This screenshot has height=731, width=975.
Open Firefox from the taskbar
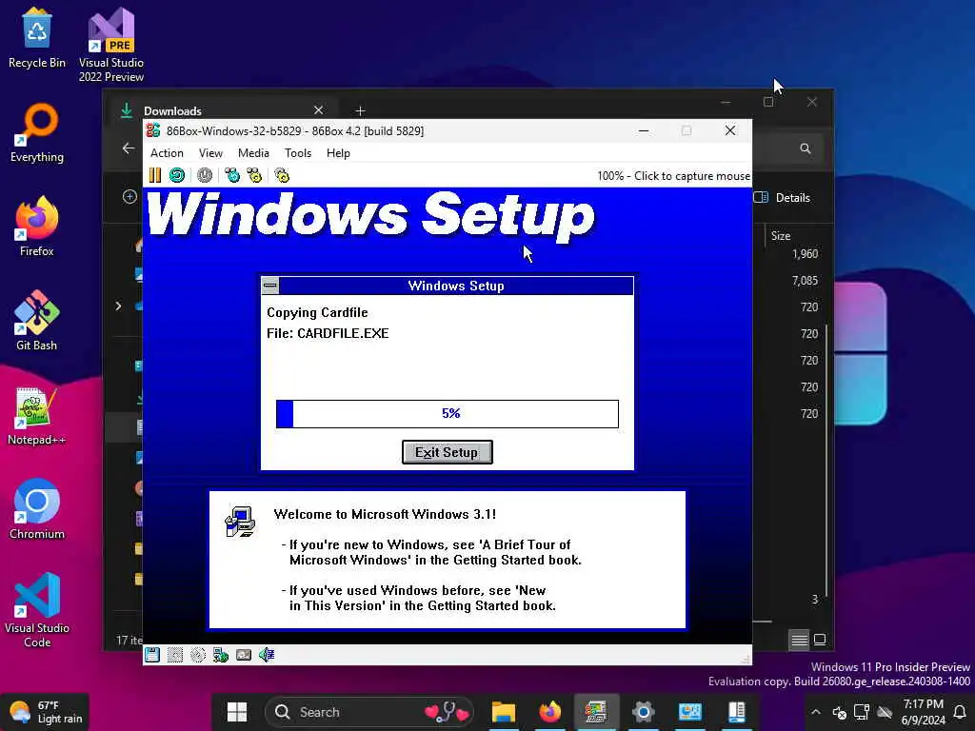coord(549,712)
